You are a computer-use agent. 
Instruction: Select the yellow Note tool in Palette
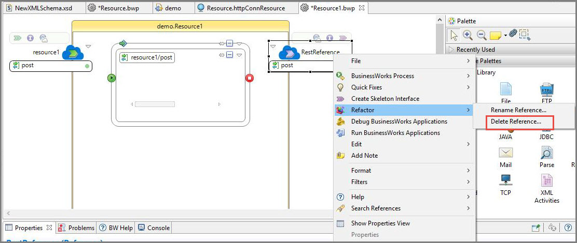click(496, 36)
